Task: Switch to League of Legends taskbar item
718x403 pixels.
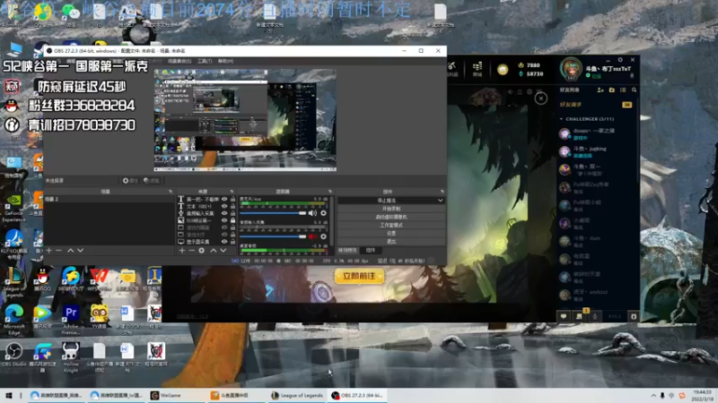Action: (x=297, y=395)
